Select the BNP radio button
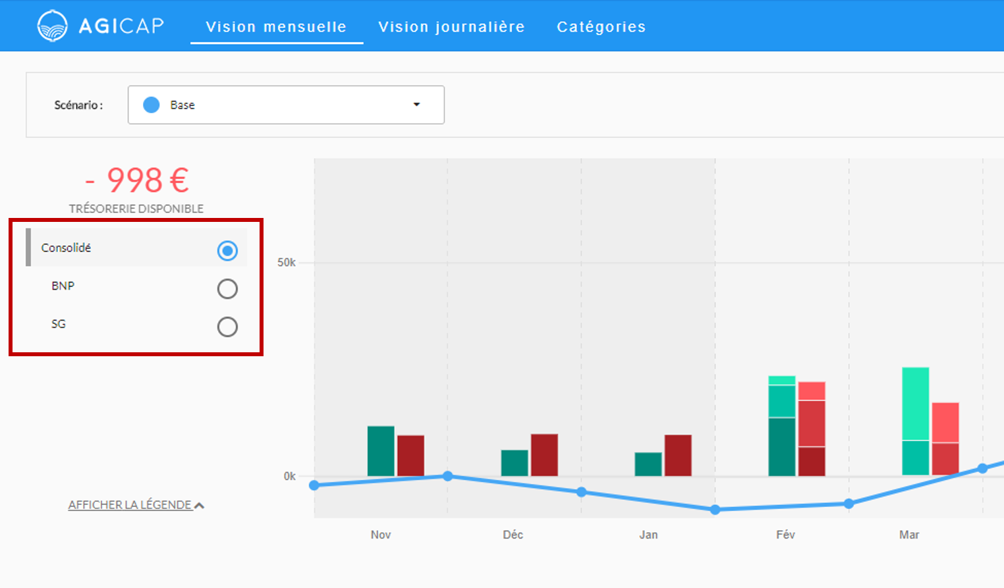This screenshot has width=1004, height=588. pyautogui.click(x=227, y=288)
